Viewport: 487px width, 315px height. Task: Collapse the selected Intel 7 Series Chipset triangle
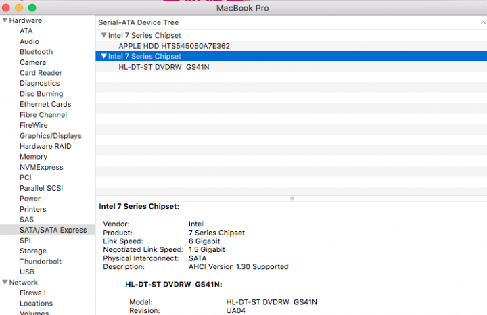[104, 56]
